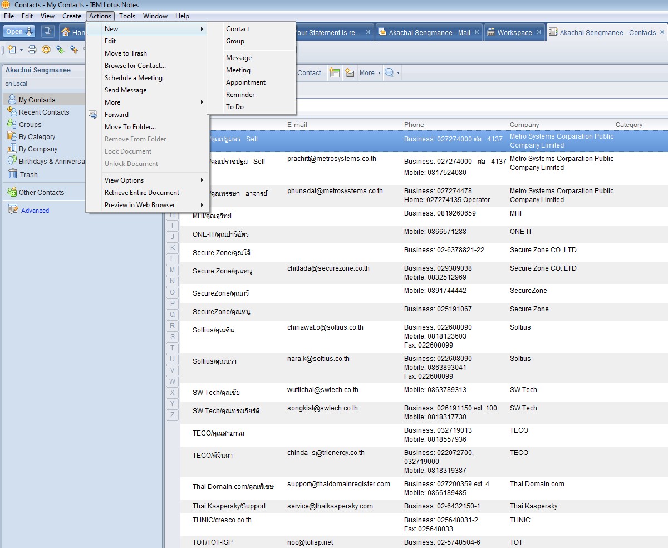
Task: Click the chinawat.o@soltius.co.th email cell
Action: [325, 327]
